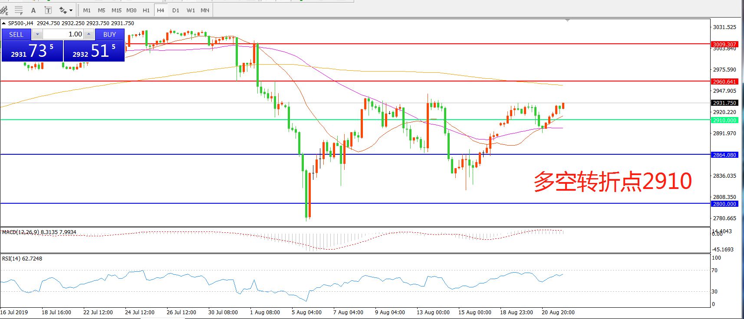The width and height of the screenshot is (744, 319).
Task: Click the chart shift marker triangle
Action: click(567, 20)
